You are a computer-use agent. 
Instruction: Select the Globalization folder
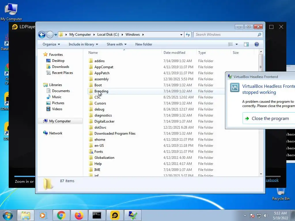pos(104,158)
